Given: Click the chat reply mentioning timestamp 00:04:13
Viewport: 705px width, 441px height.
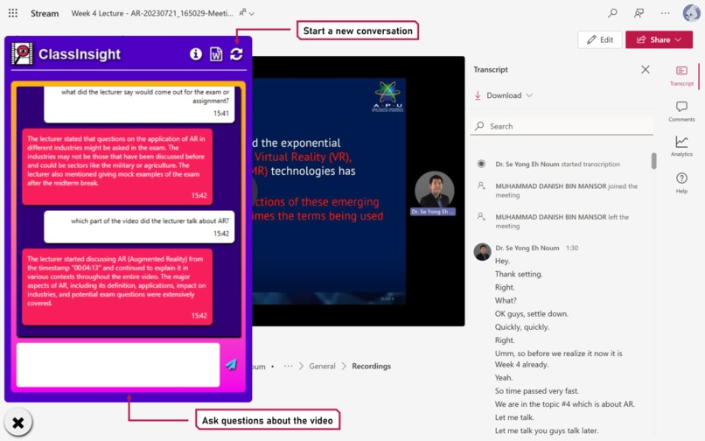Looking at the screenshot, I should [117, 287].
